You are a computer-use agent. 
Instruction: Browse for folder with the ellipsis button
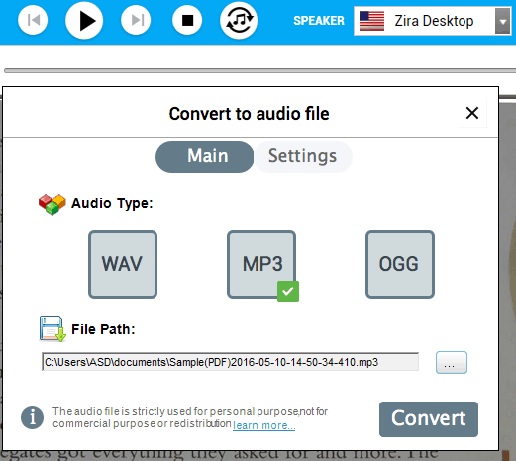[x=452, y=363]
